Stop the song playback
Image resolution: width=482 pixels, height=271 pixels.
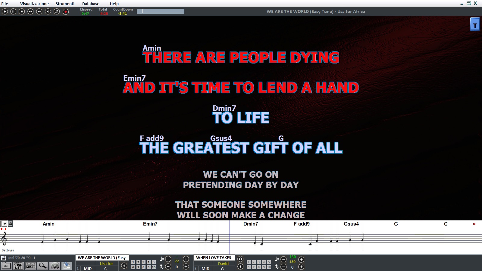pos(22,11)
